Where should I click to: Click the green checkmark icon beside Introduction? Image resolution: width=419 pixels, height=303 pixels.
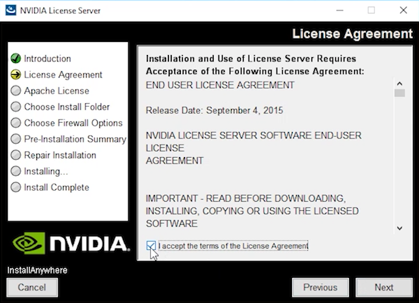click(16, 58)
